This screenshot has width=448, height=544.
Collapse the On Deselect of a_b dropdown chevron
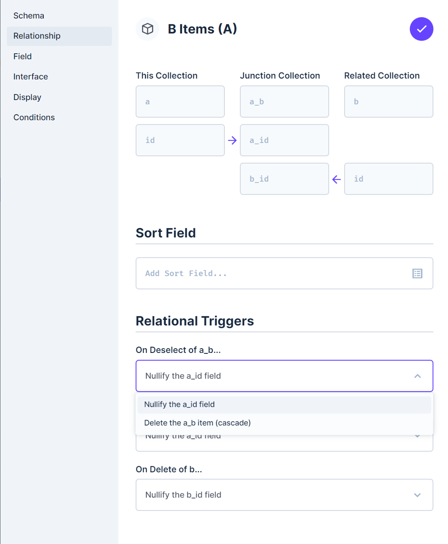click(417, 376)
